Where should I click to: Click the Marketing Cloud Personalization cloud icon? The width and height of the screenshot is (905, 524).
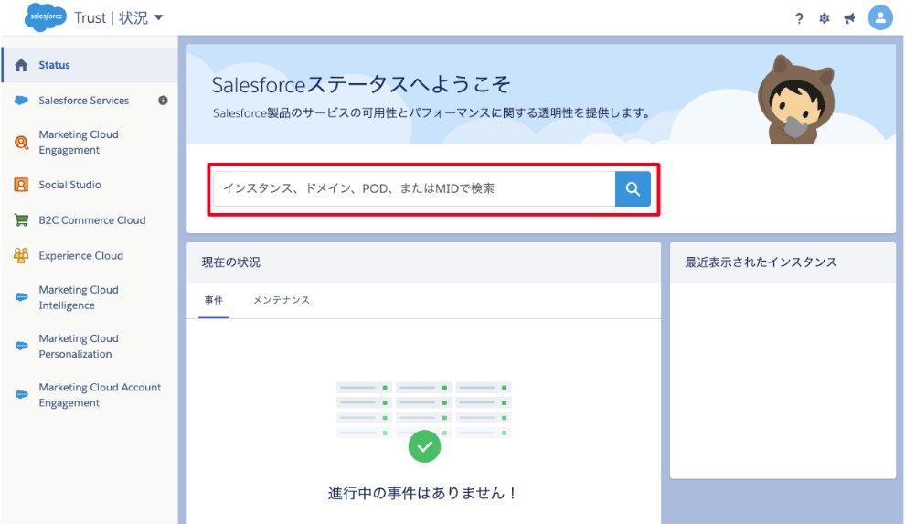21,346
